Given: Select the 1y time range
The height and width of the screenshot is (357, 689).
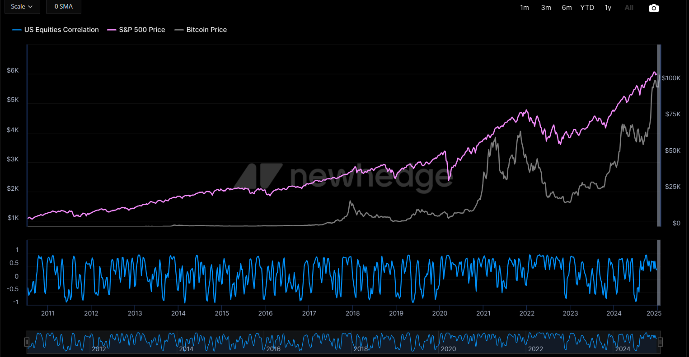Looking at the screenshot, I should 608,8.
